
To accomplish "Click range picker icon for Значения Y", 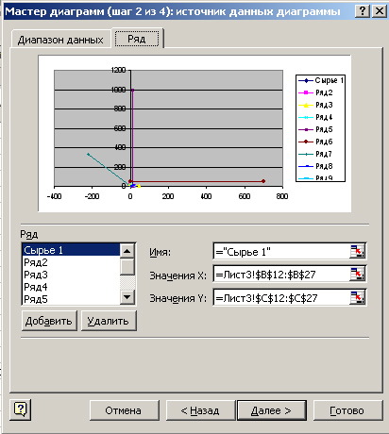I will click(x=358, y=297).
